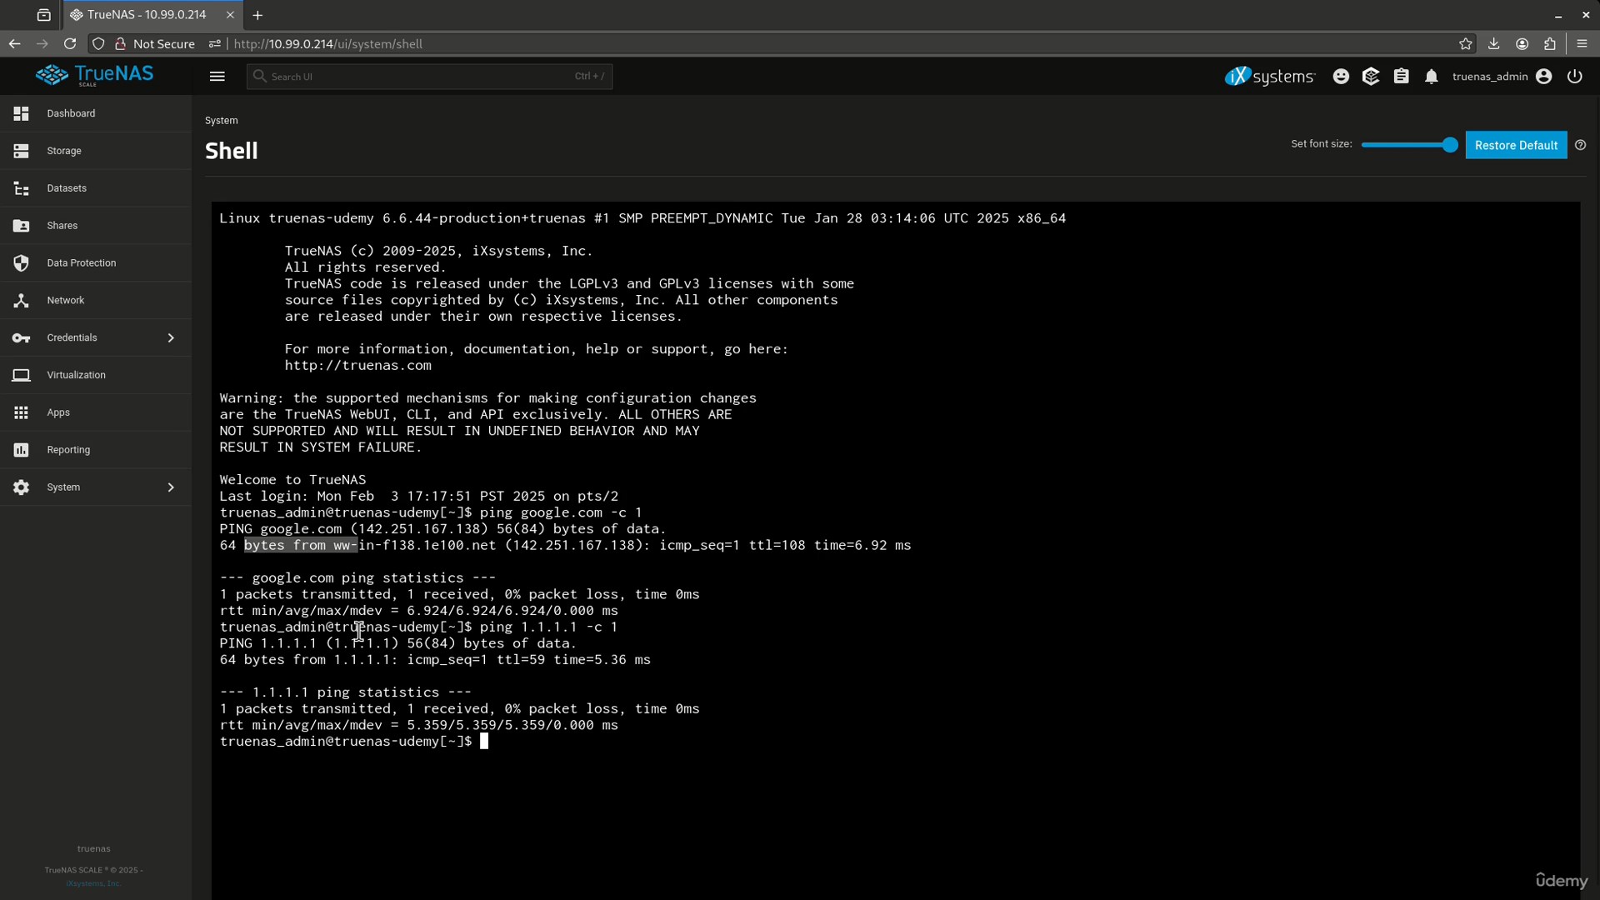
Task: Click the help icon beside Restore Default
Action: 1580,145
